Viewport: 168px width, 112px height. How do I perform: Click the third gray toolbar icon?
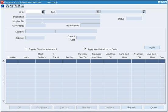pyautogui.click(x=15, y=6)
